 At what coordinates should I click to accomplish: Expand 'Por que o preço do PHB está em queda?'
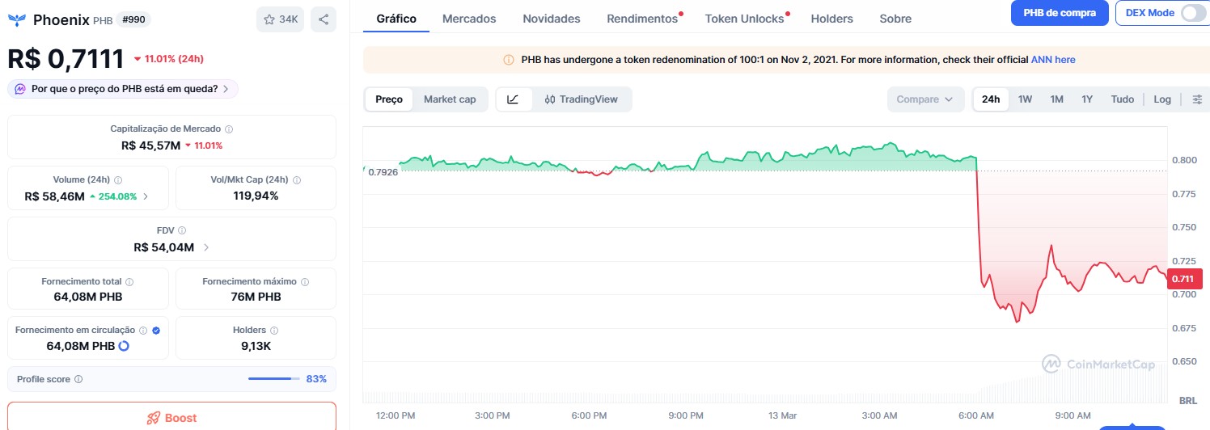point(123,89)
